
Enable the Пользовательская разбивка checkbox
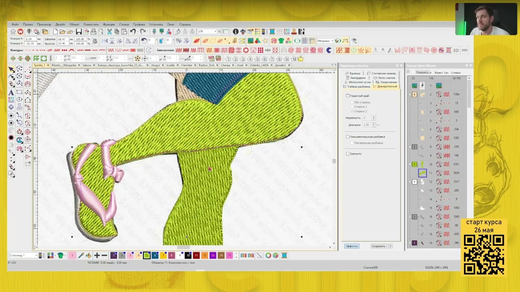pyautogui.click(x=348, y=137)
